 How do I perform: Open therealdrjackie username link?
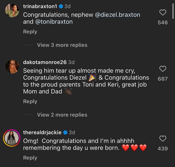click(x=42, y=132)
